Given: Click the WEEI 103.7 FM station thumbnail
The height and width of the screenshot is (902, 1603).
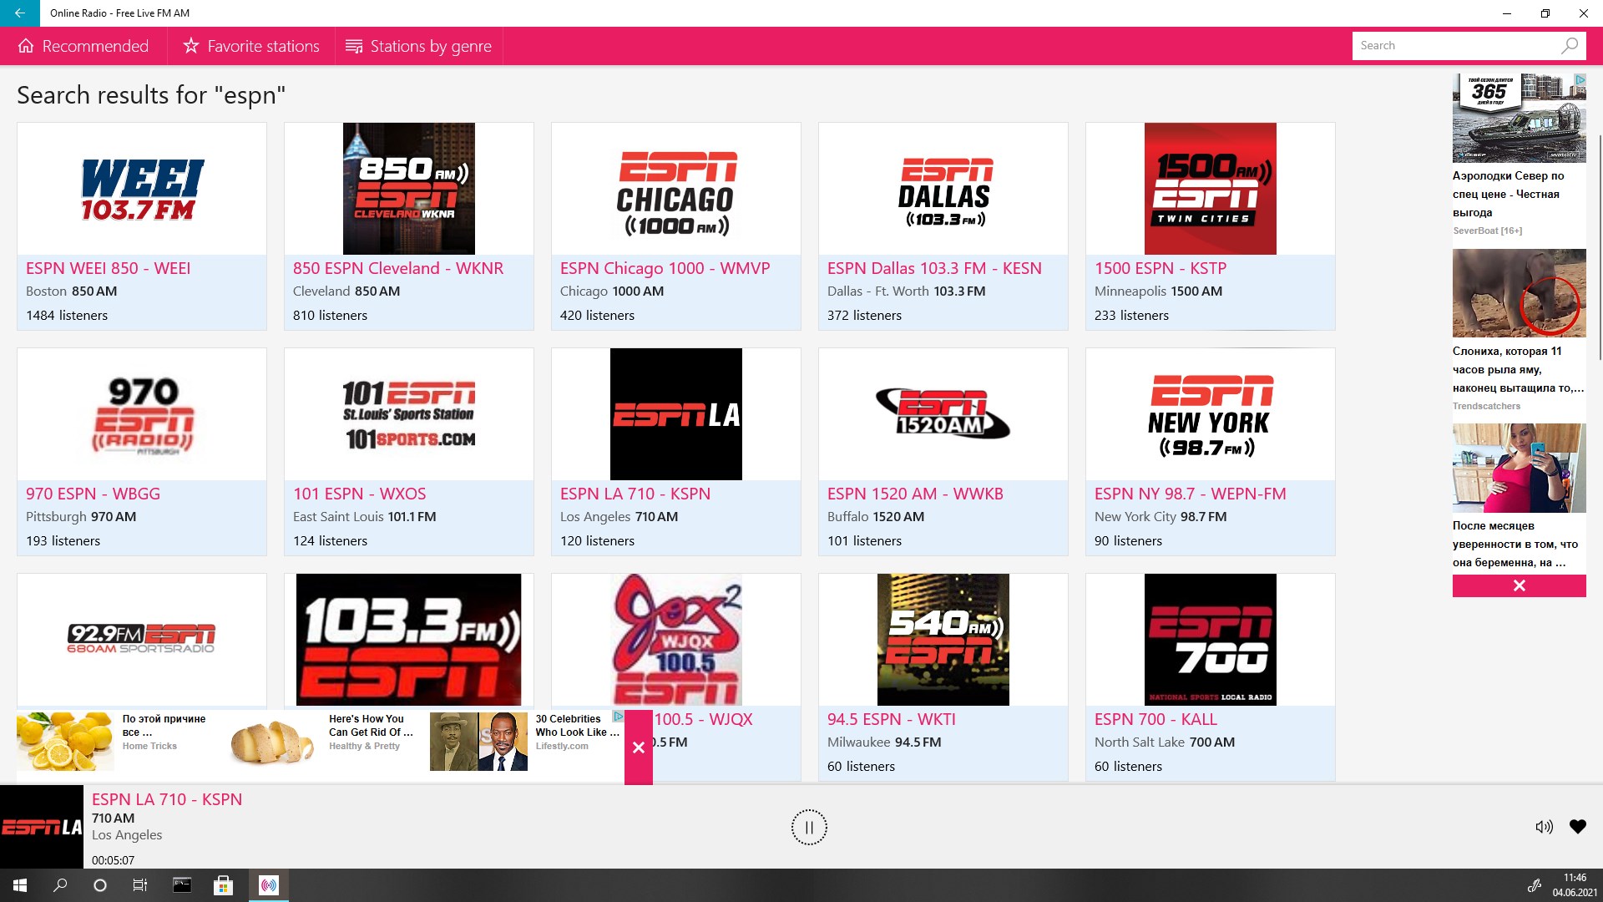Looking at the screenshot, I should (141, 189).
